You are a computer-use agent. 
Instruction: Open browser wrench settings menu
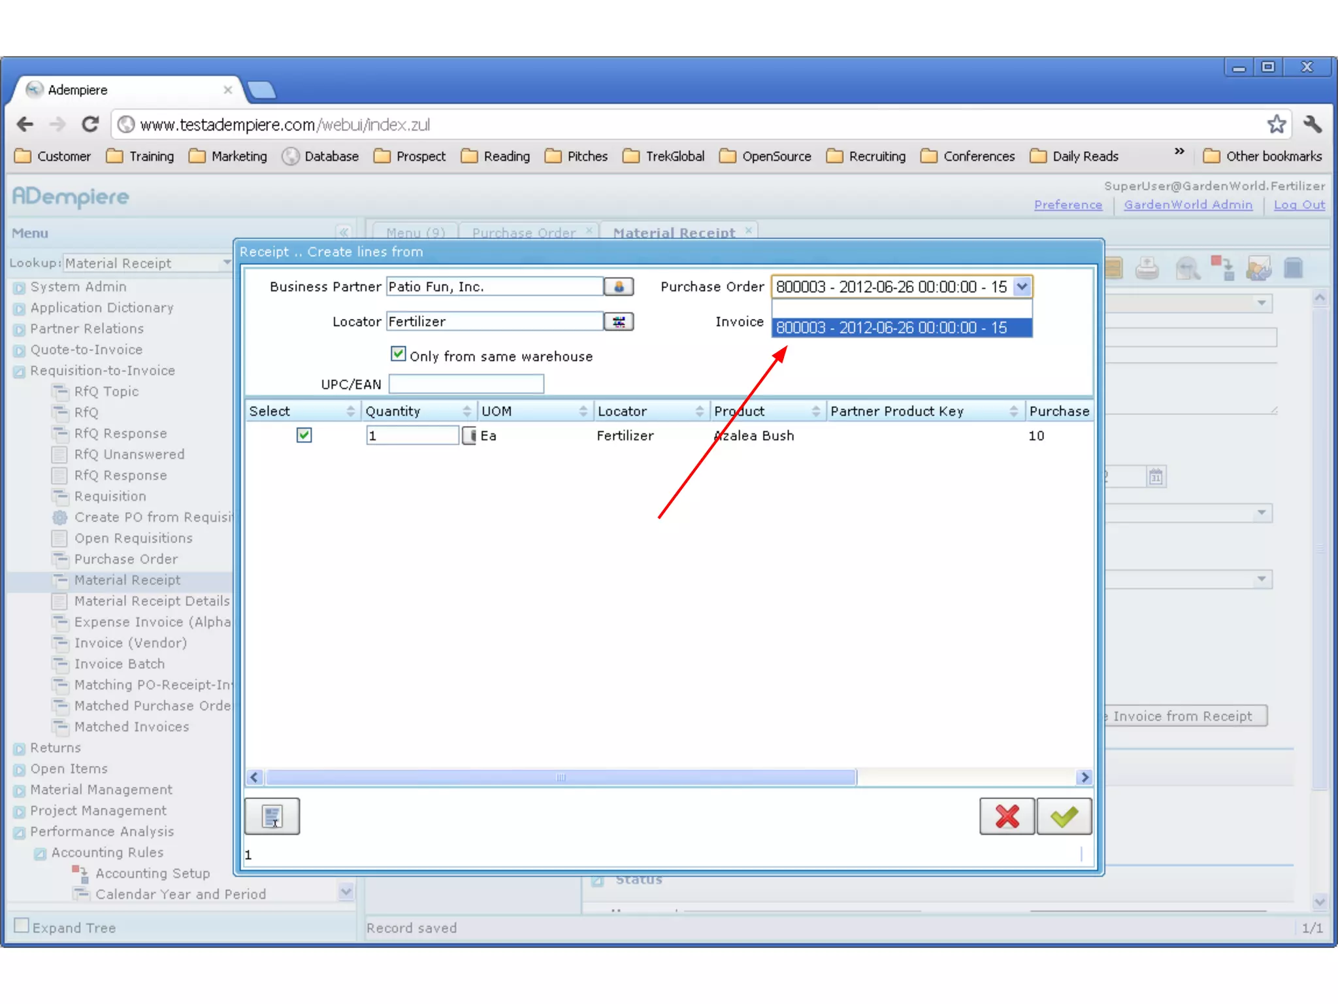[1312, 124]
